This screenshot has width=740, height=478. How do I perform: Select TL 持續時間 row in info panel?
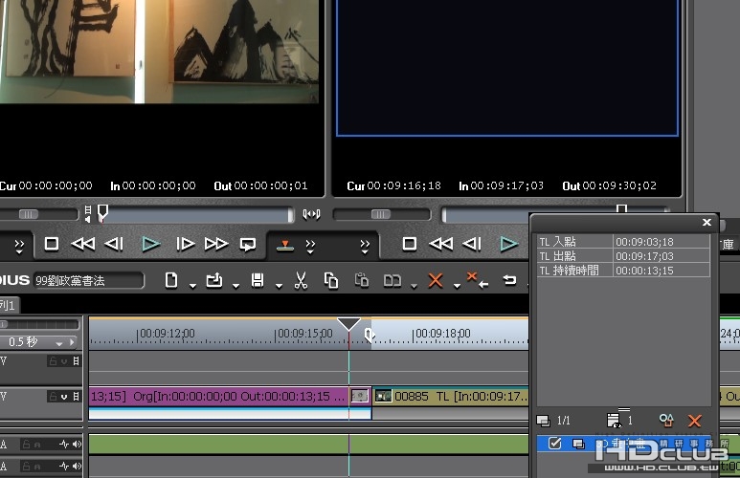pyautogui.click(x=623, y=271)
